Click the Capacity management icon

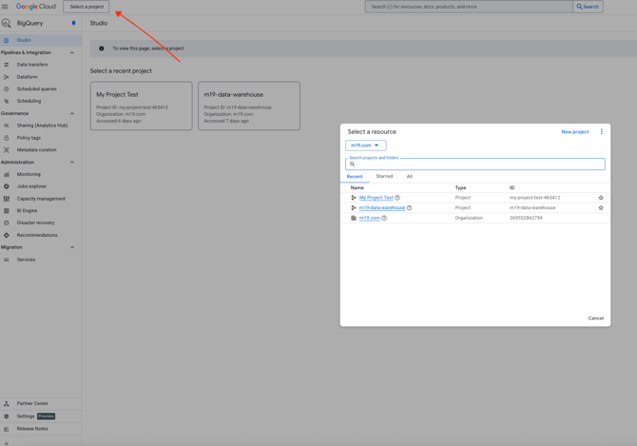click(6, 199)
